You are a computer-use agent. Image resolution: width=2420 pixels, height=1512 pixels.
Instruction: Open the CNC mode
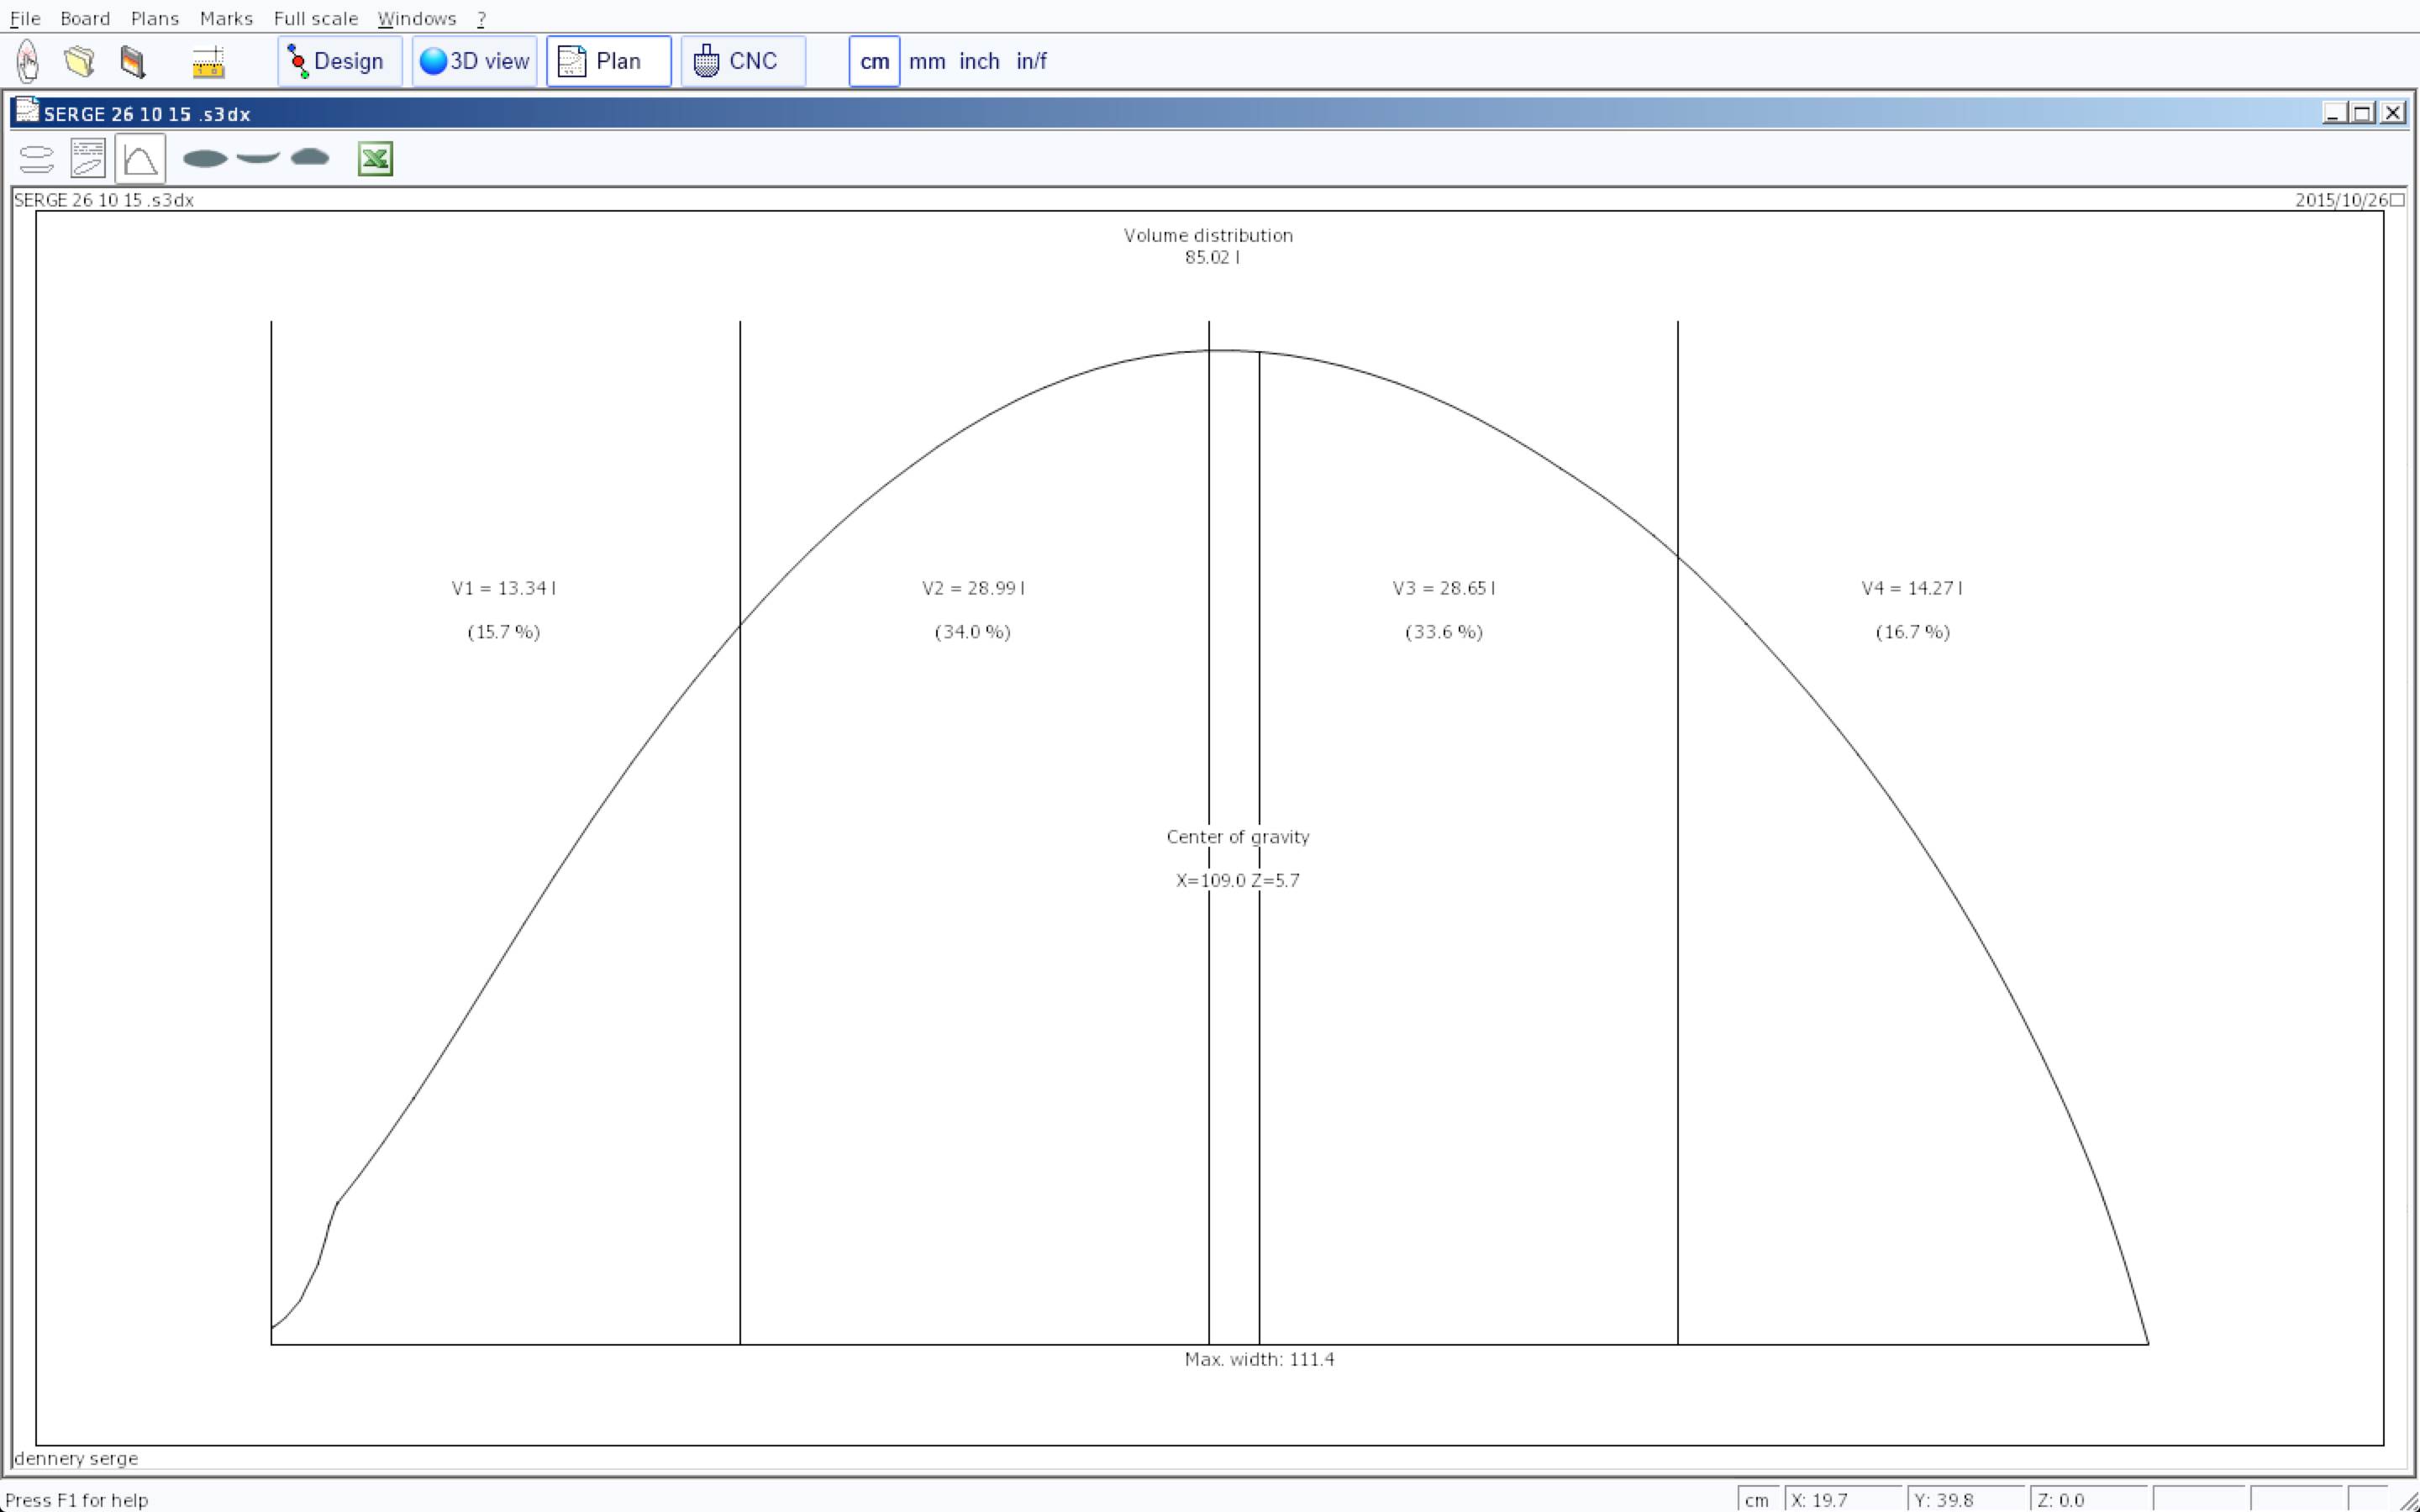pyautogui.click(x=742, y=61)
